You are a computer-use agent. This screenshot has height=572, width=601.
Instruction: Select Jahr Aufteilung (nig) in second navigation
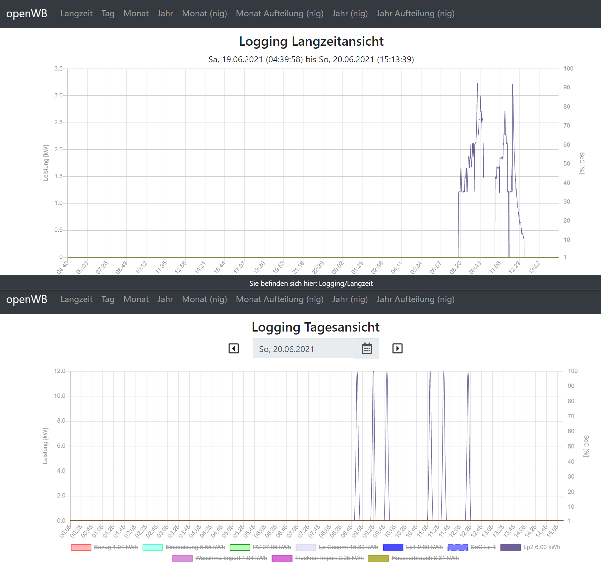[415, 299]
